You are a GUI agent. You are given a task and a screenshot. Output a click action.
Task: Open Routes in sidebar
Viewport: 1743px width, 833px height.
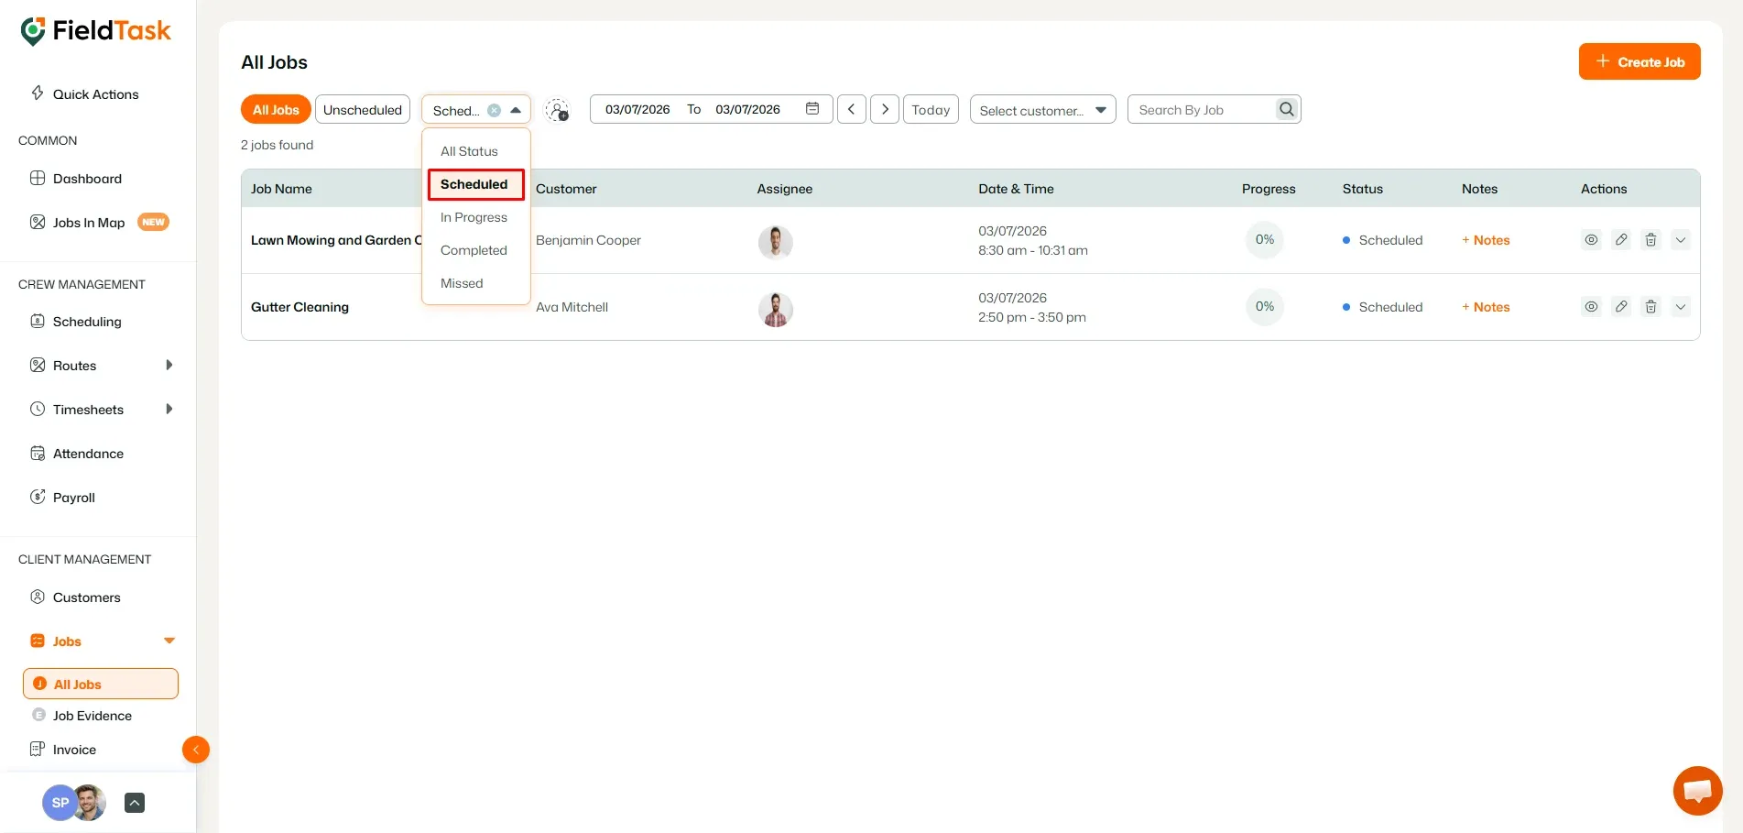pyautogui.click(x=63, y=365)
